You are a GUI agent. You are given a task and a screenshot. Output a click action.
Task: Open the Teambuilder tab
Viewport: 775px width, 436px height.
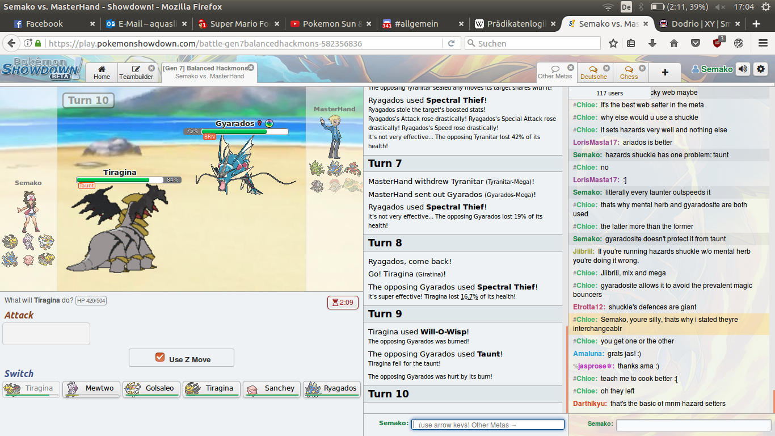[136, 73]
